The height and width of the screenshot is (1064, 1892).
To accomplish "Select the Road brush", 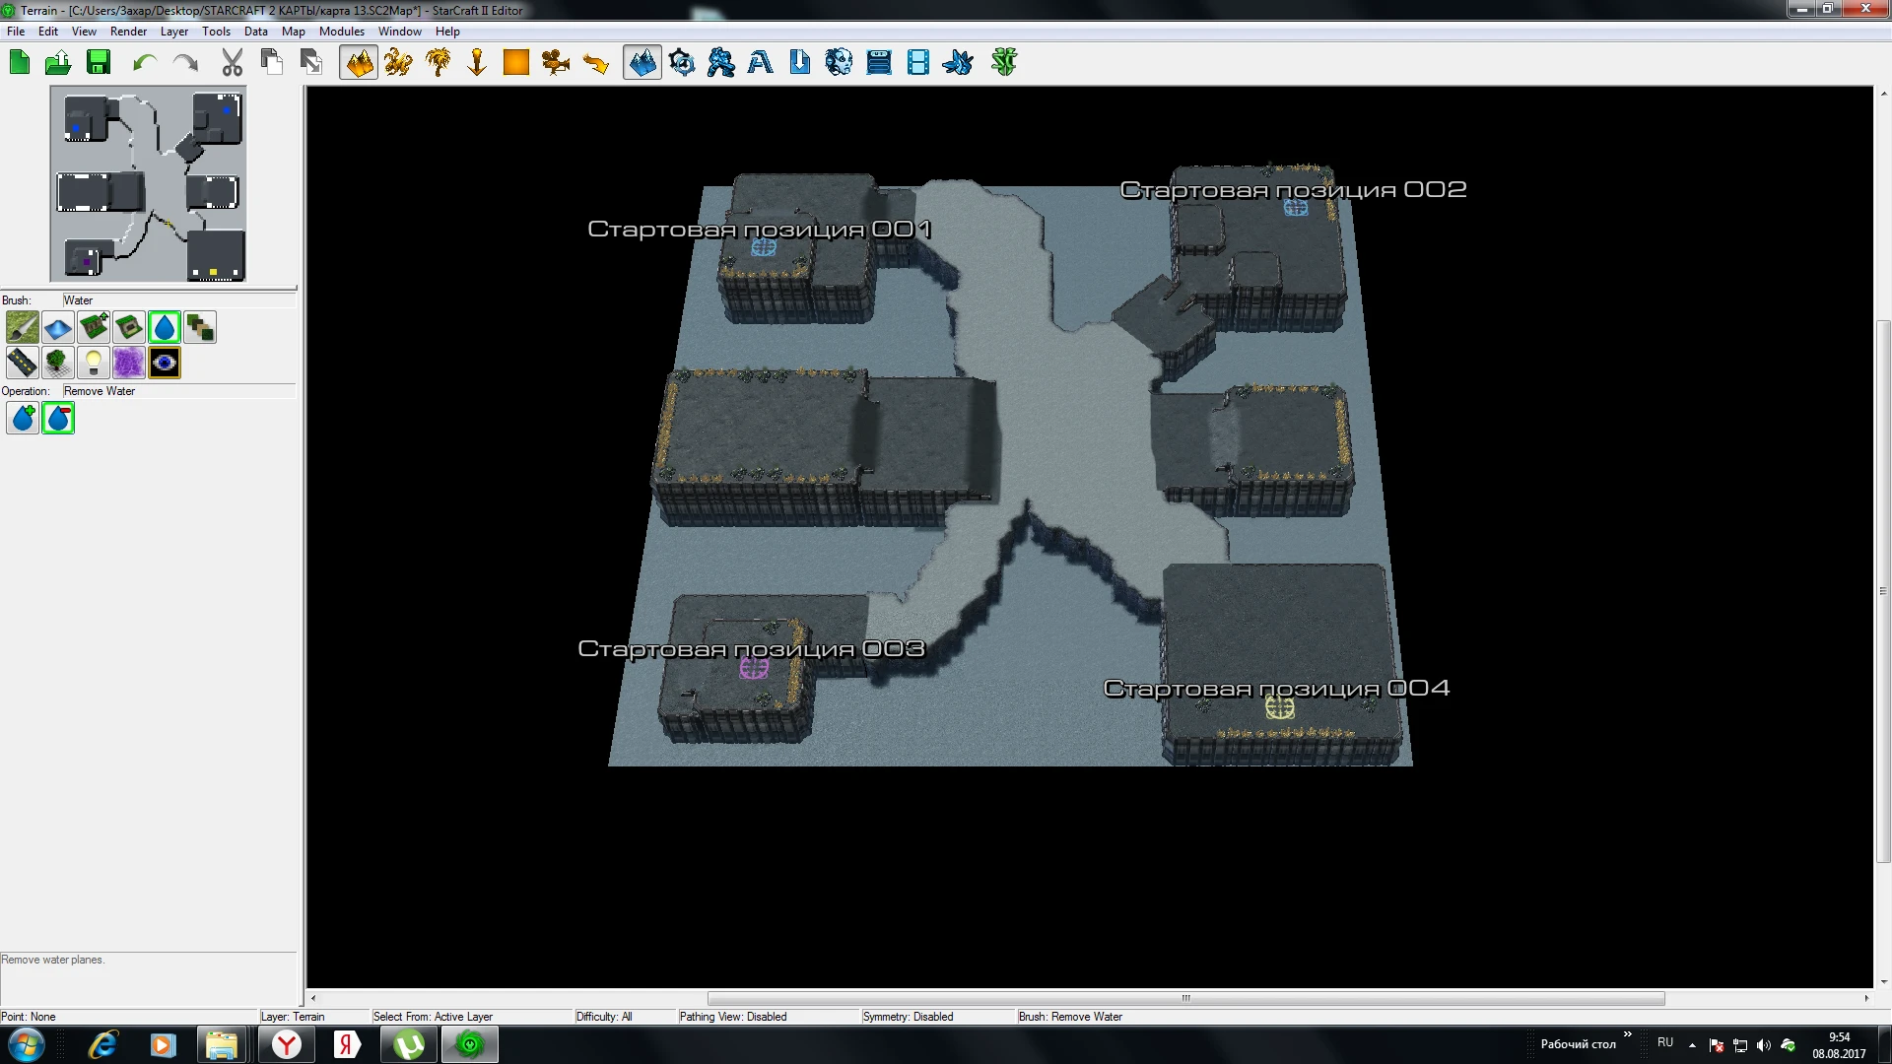I will [x=22, y=364].
